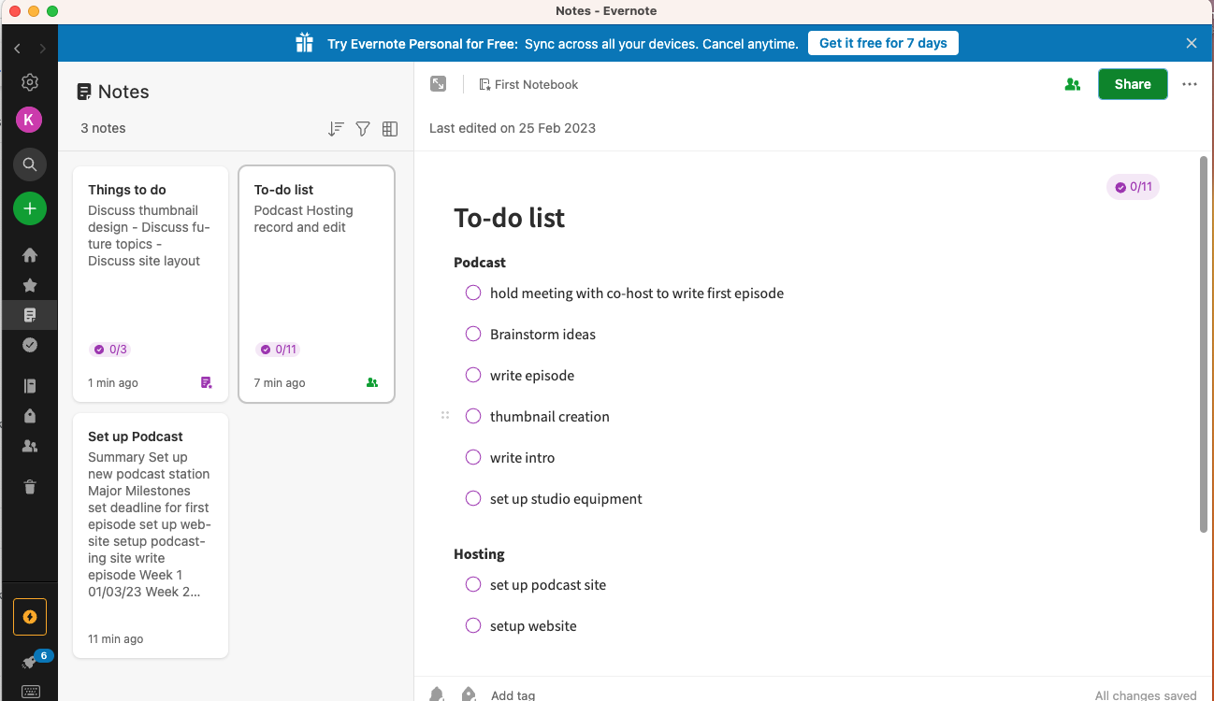1214x701 pixels.
Task: Go to Home in the sidebar
Action: click(30, 255)
